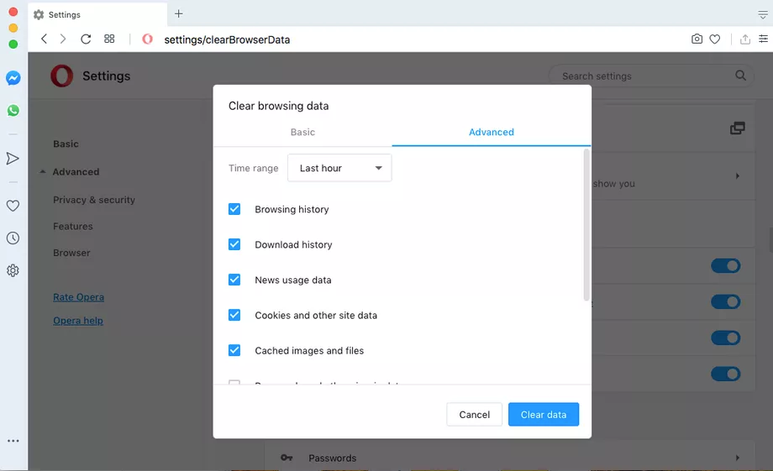Open WhatsApp from the Opera sidebar
Image resolution: width=773 pixels, height=471 pixels.
pos(13,110)
